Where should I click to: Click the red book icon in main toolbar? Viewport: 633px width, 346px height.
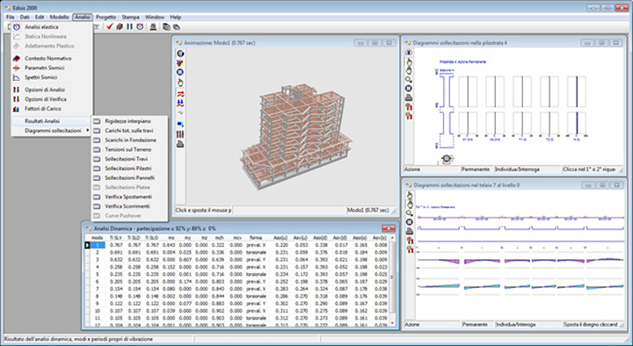pyautogui.click(x=120, y=26)
